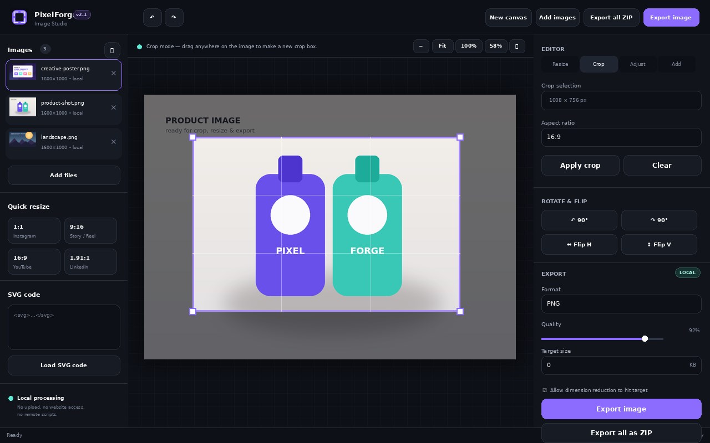710x443 pixels.
Task: Click the PixelForge logo icon
Action: pyautogui.click(x=19, y=17)
